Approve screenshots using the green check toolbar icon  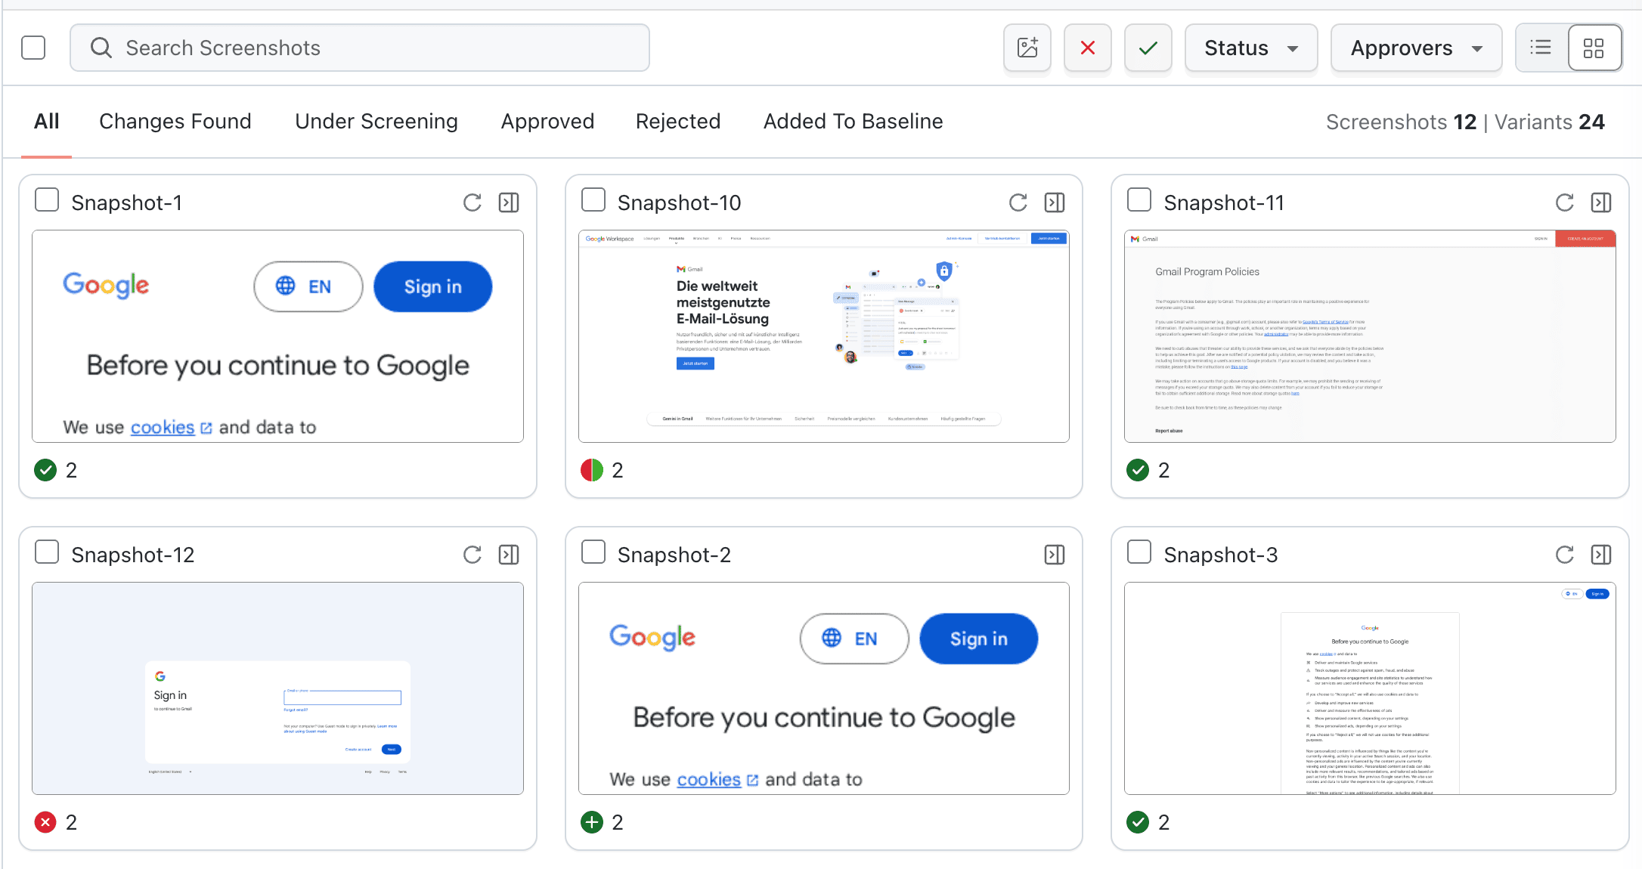tap(1148, 48)
